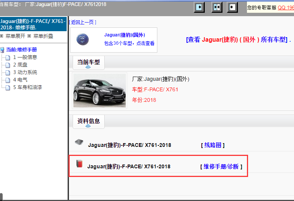
Task: Click the panel toolbar button with two inward-pointing arrows
Action: [x=217, y=7]
